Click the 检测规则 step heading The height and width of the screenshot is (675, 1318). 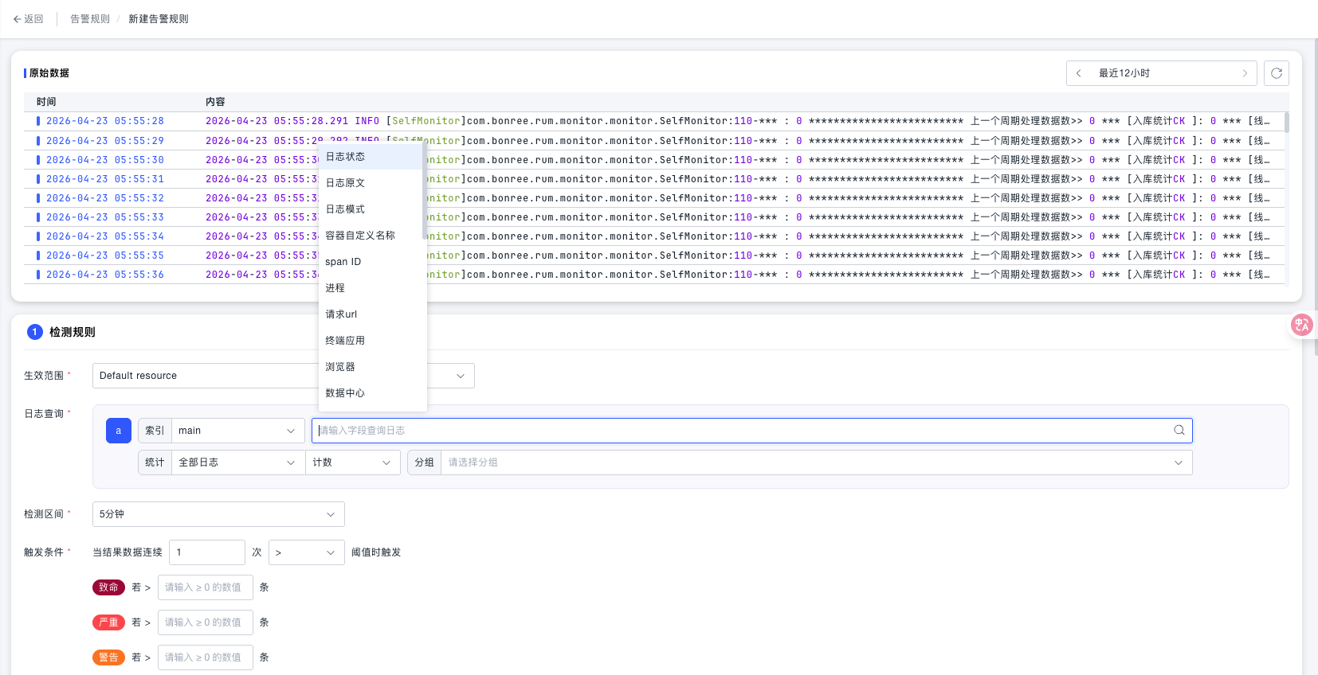[x=73, y=332]
